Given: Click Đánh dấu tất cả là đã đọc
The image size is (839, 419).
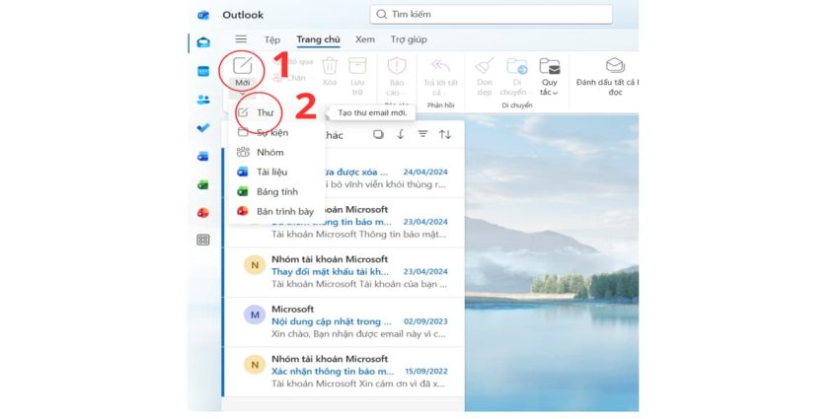Looking at the screenshot, I should click(608, 76).
